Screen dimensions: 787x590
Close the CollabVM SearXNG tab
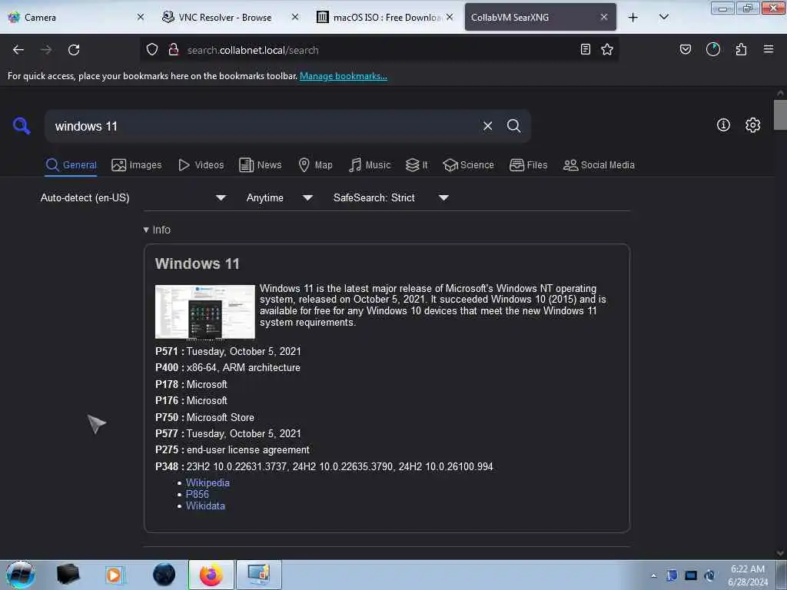pyautogui.click(x=604, y=17)
